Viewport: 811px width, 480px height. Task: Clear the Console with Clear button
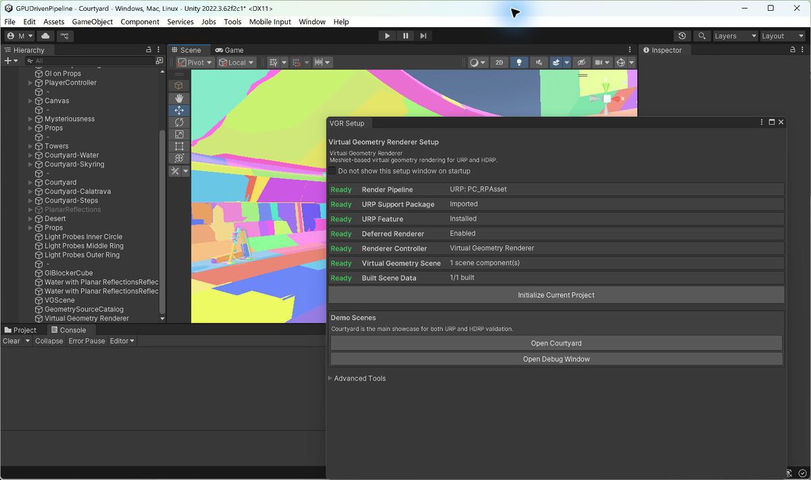tap(11, 341)
